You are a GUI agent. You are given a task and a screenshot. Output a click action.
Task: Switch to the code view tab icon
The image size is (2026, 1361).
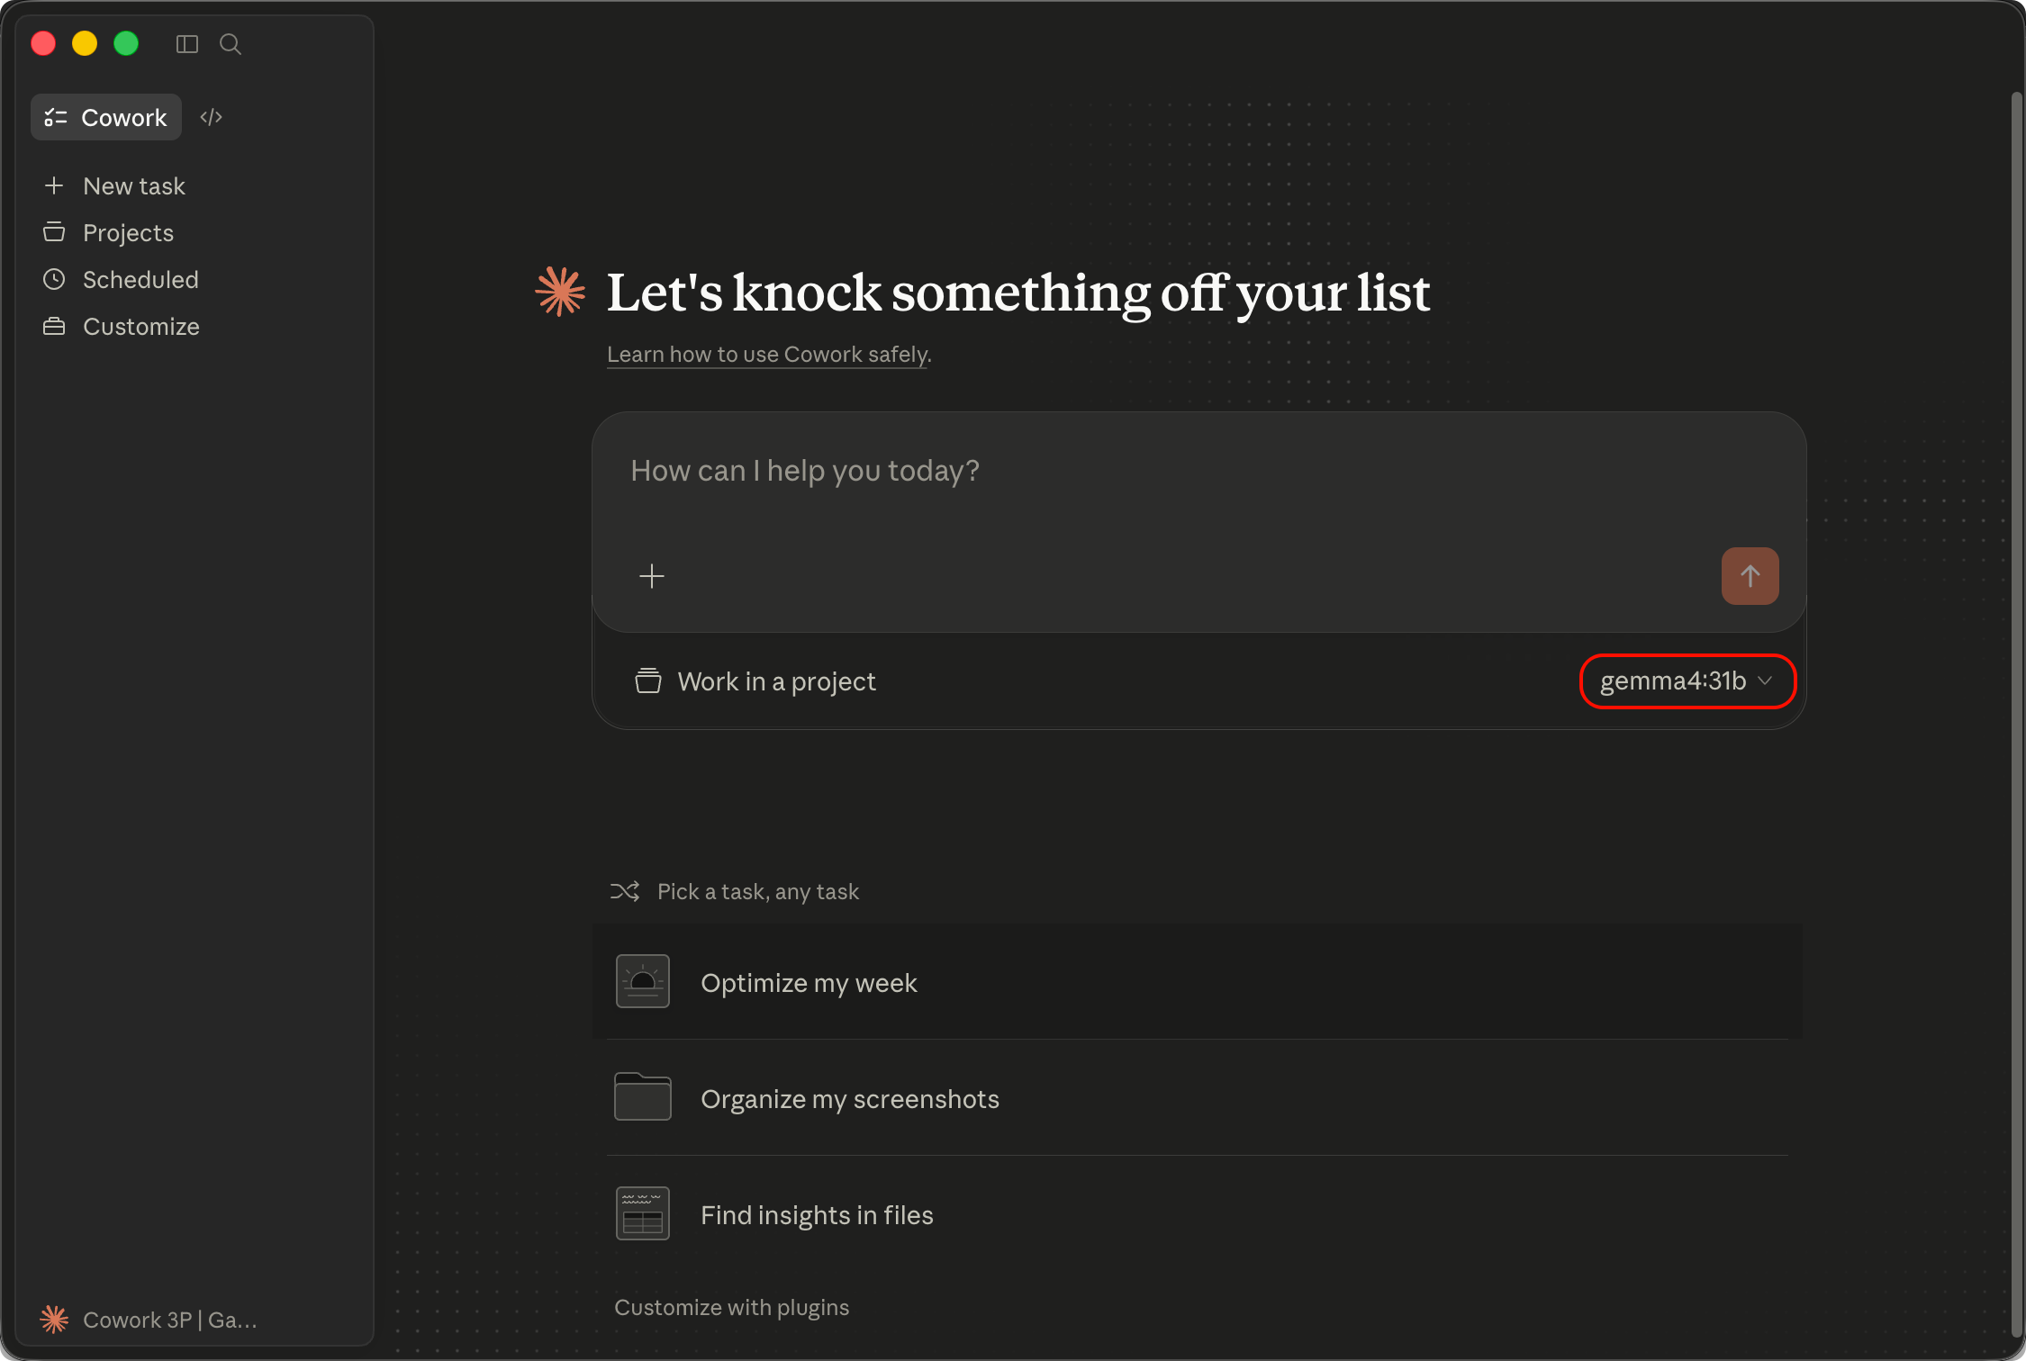click(x=212, y=118)
